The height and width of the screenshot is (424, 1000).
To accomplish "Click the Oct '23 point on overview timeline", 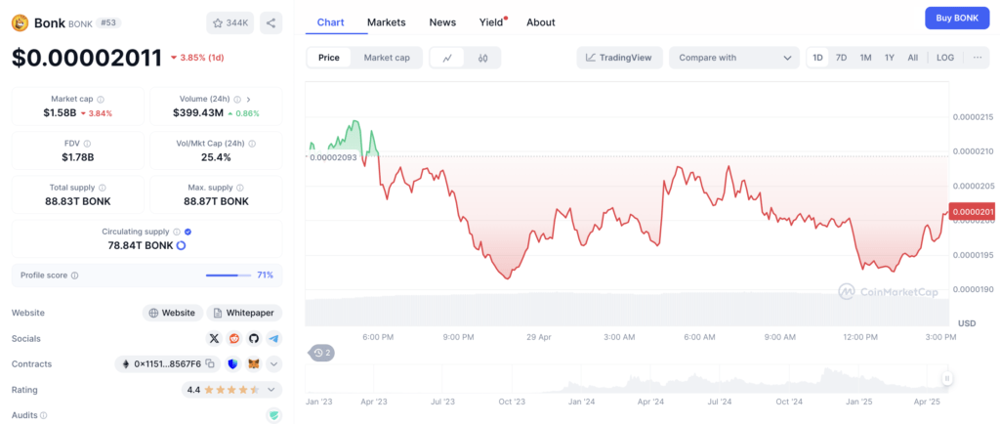I will coord(512,403).
